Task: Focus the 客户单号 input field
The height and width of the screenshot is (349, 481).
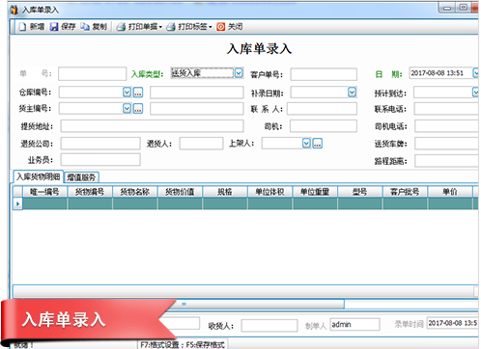Action: pyautogui.click(x=324, y=74)
